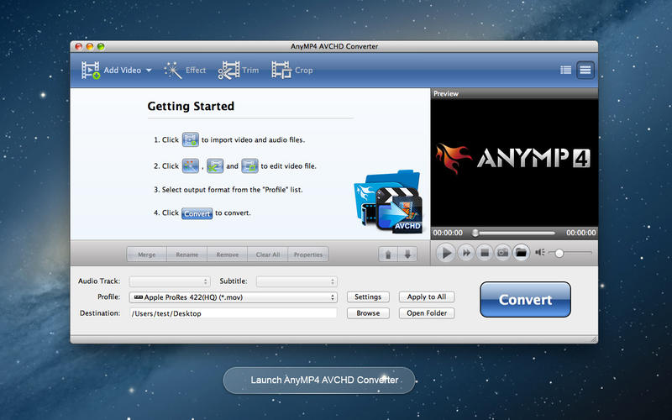Take a snapshot with camera icon

tap(502, 252)
